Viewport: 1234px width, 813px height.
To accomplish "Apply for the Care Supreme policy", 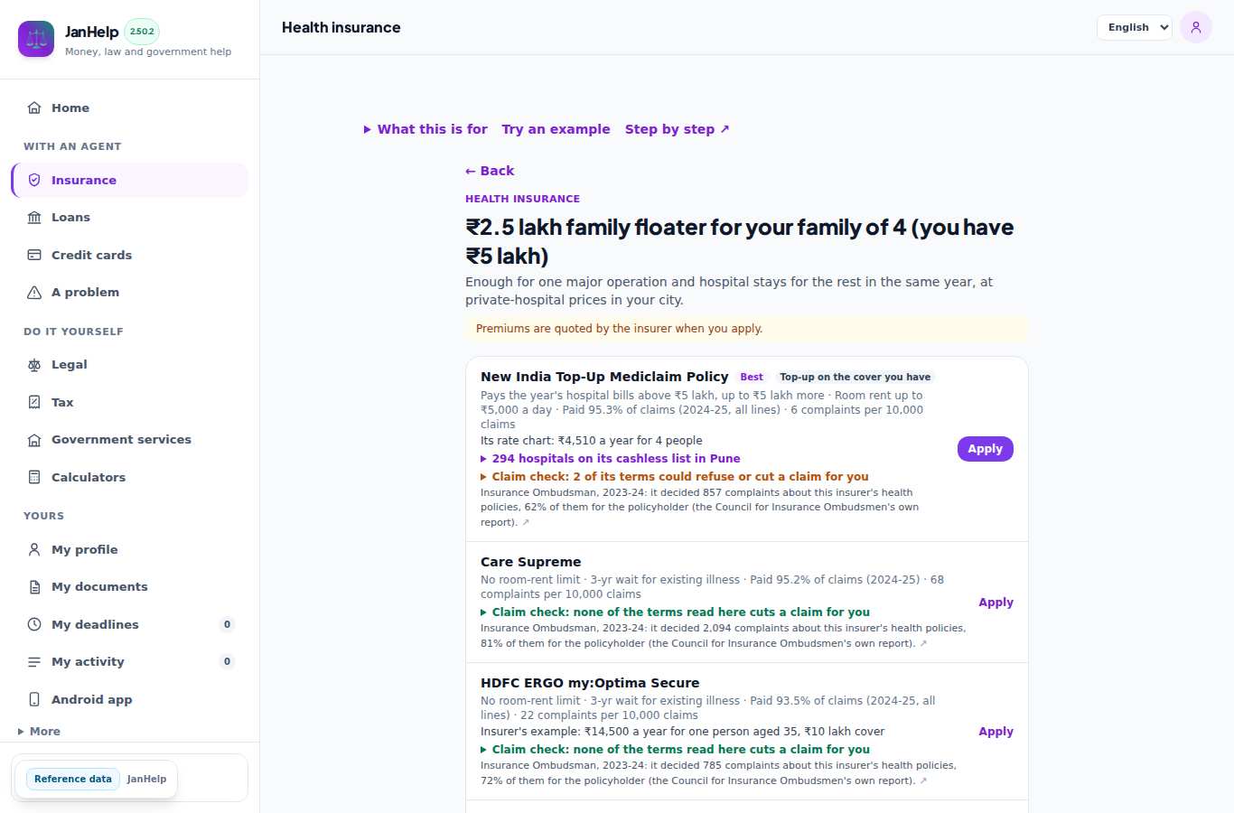I will pyautogui.click(x=996, y=603).
